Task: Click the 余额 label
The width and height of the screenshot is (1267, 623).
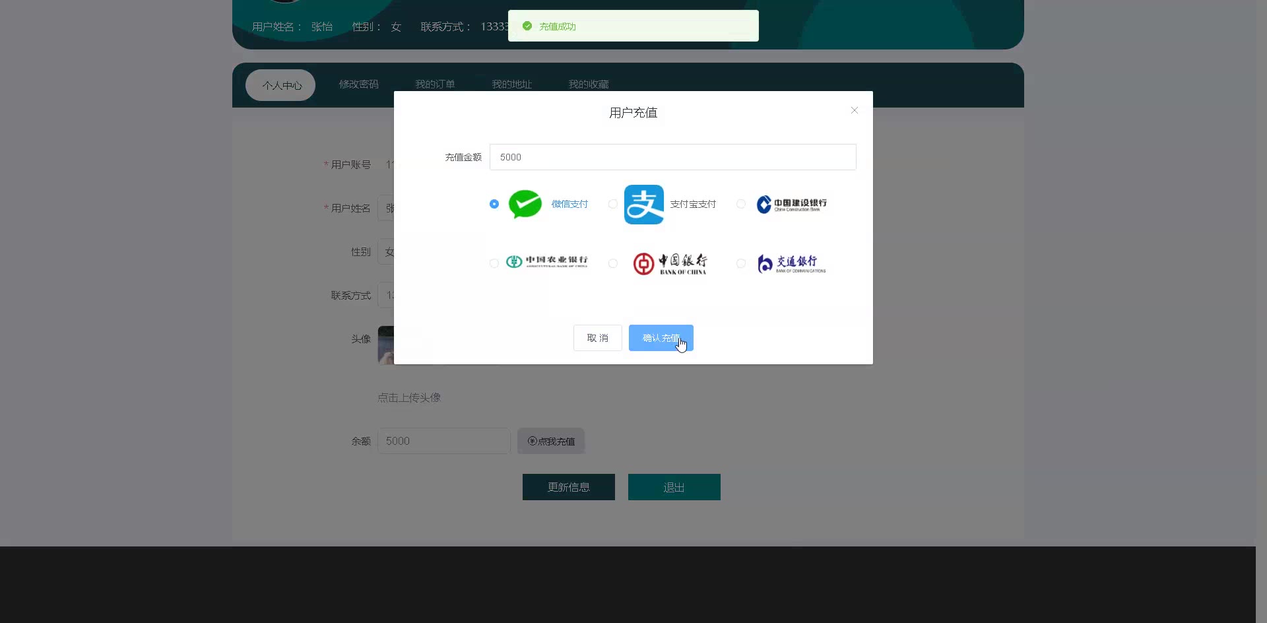Action: point(361,441)
